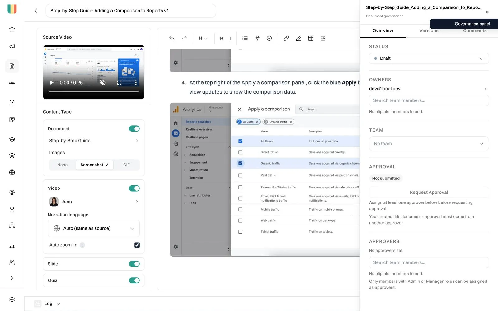Click the app logo
The width and height of the screenshot is (498, 311).
tap(12, 9)
